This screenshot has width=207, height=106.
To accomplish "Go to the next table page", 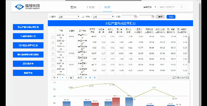I will click(x=86, y=77).
